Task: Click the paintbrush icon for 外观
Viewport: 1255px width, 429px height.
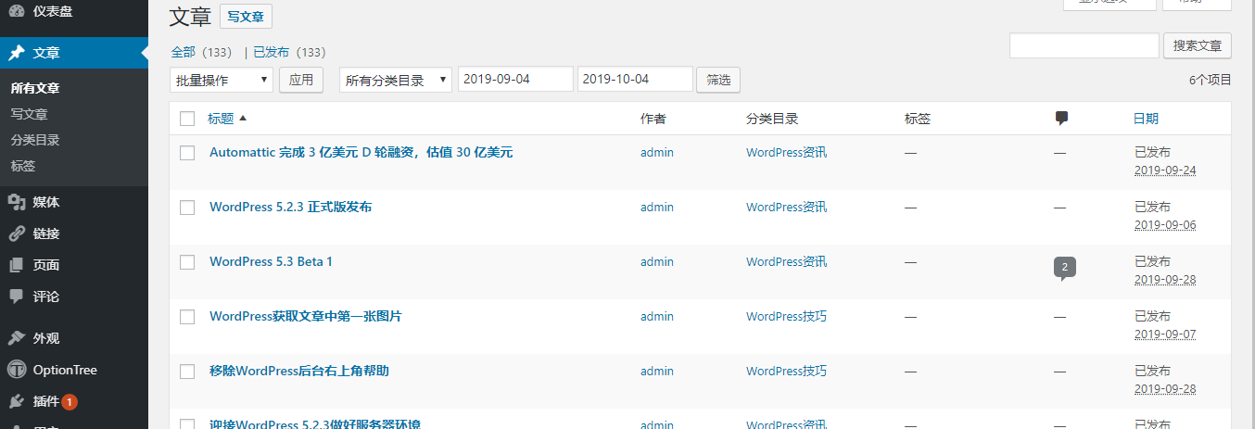Action: 17,338
